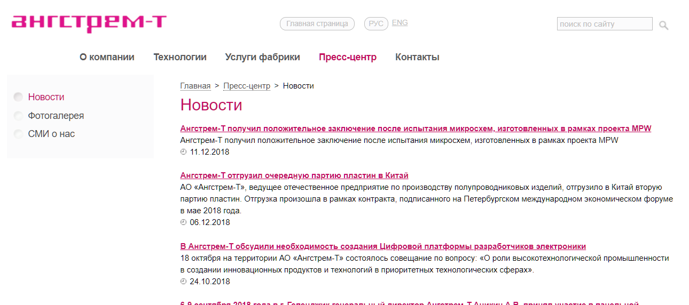689x305 pixels.
Task: Go to Главная breadcrumb
Action: tap(195, 86)
